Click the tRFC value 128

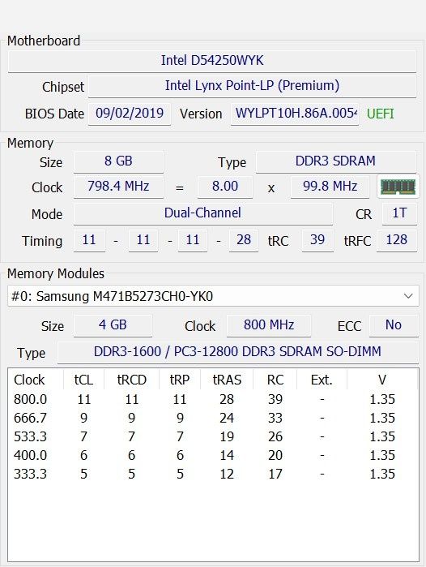(x=397, y=240)
